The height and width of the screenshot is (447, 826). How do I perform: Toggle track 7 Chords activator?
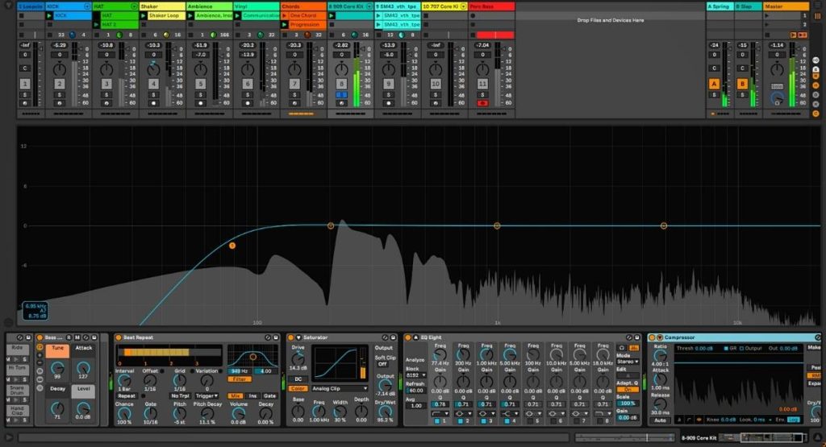294,84
